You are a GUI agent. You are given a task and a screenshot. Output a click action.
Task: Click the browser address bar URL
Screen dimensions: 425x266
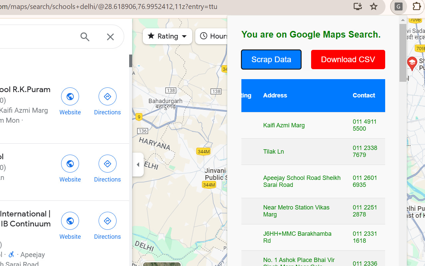[109, 7]
